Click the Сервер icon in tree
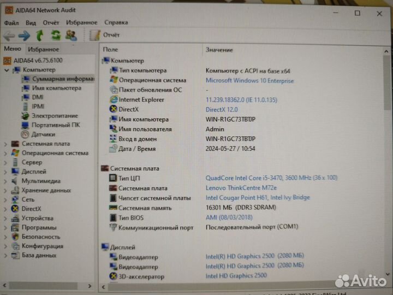393x295 pixels. (15, 163)
